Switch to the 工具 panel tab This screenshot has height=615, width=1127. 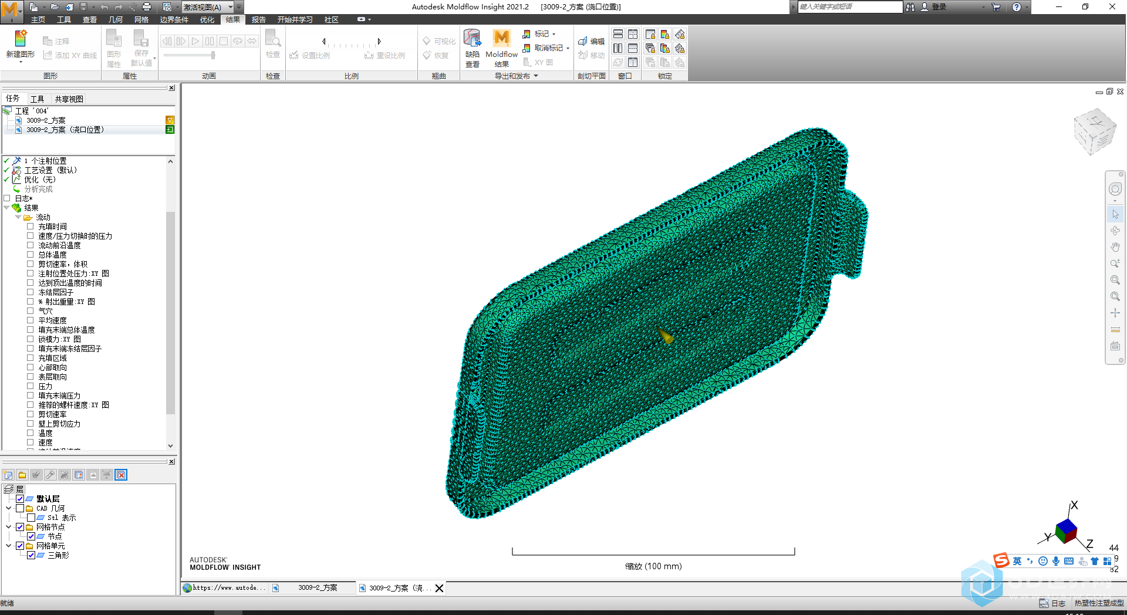point(38,99)
